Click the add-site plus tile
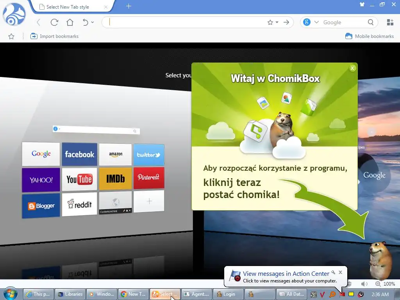Screen dimensions: 400x300 click(149, 201)
